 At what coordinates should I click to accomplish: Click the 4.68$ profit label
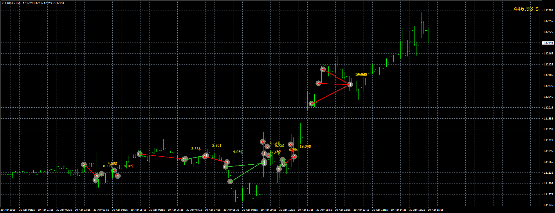tap(112, 164)
